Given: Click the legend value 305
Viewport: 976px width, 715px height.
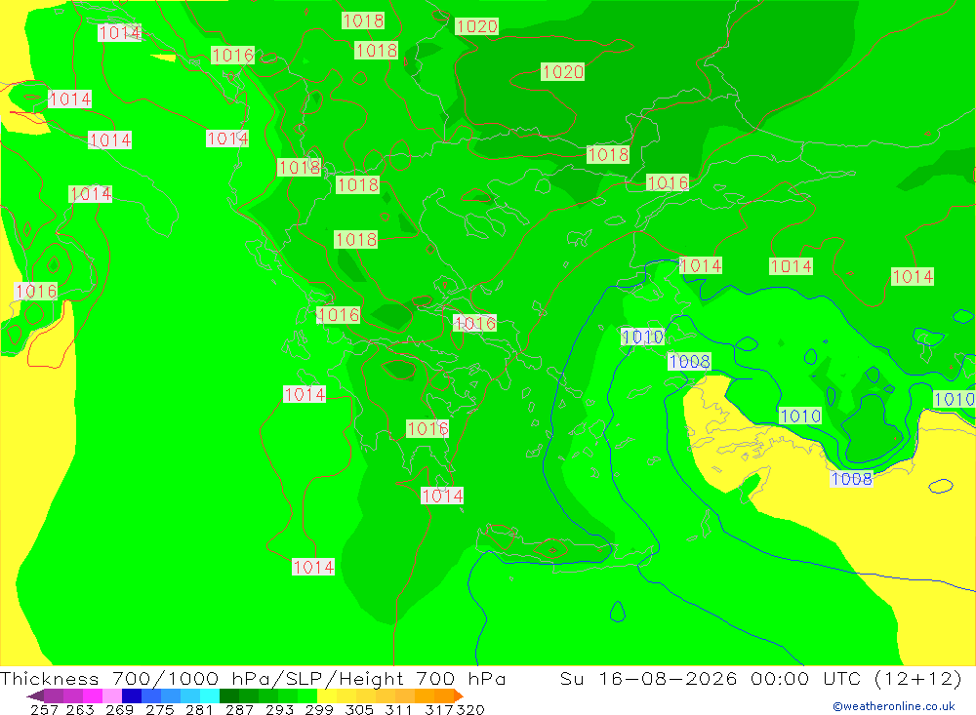Looking at the screenshot, I should point(358,709).
